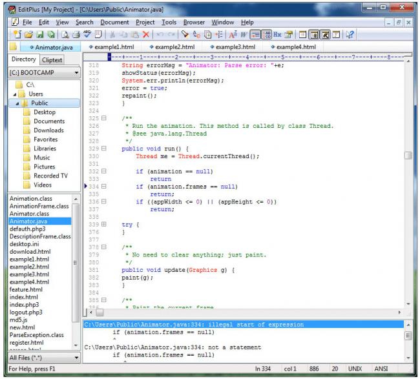
Task: Select the Recorded TV folder
Action: pos(50,176)
